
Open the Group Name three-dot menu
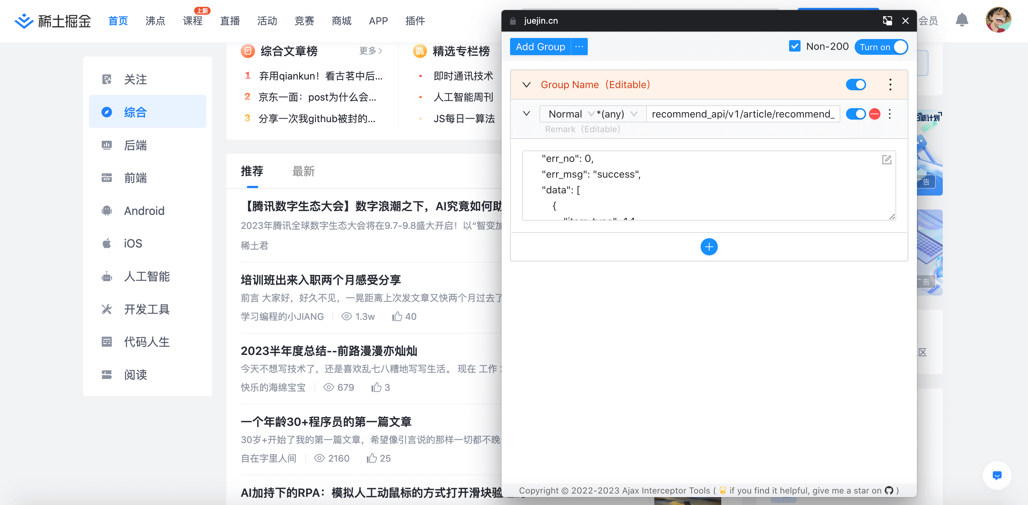click(x=890, y=85)
